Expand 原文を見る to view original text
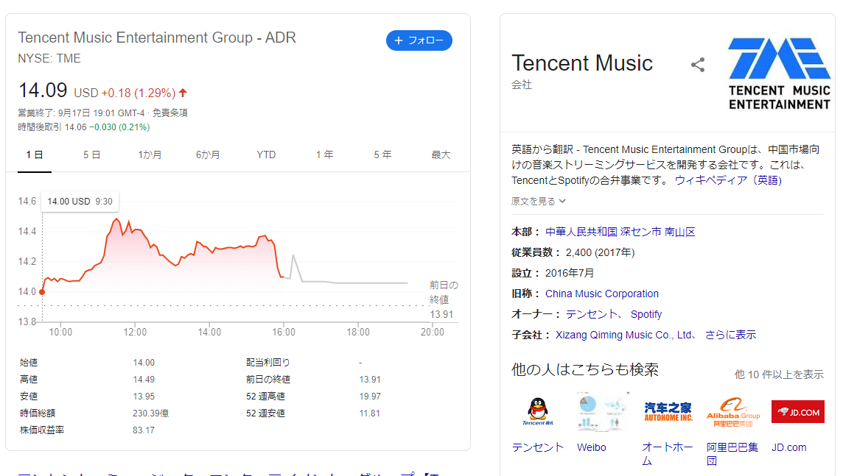The height and width of the screenshot is (476, 857). (x=539, y=202)
